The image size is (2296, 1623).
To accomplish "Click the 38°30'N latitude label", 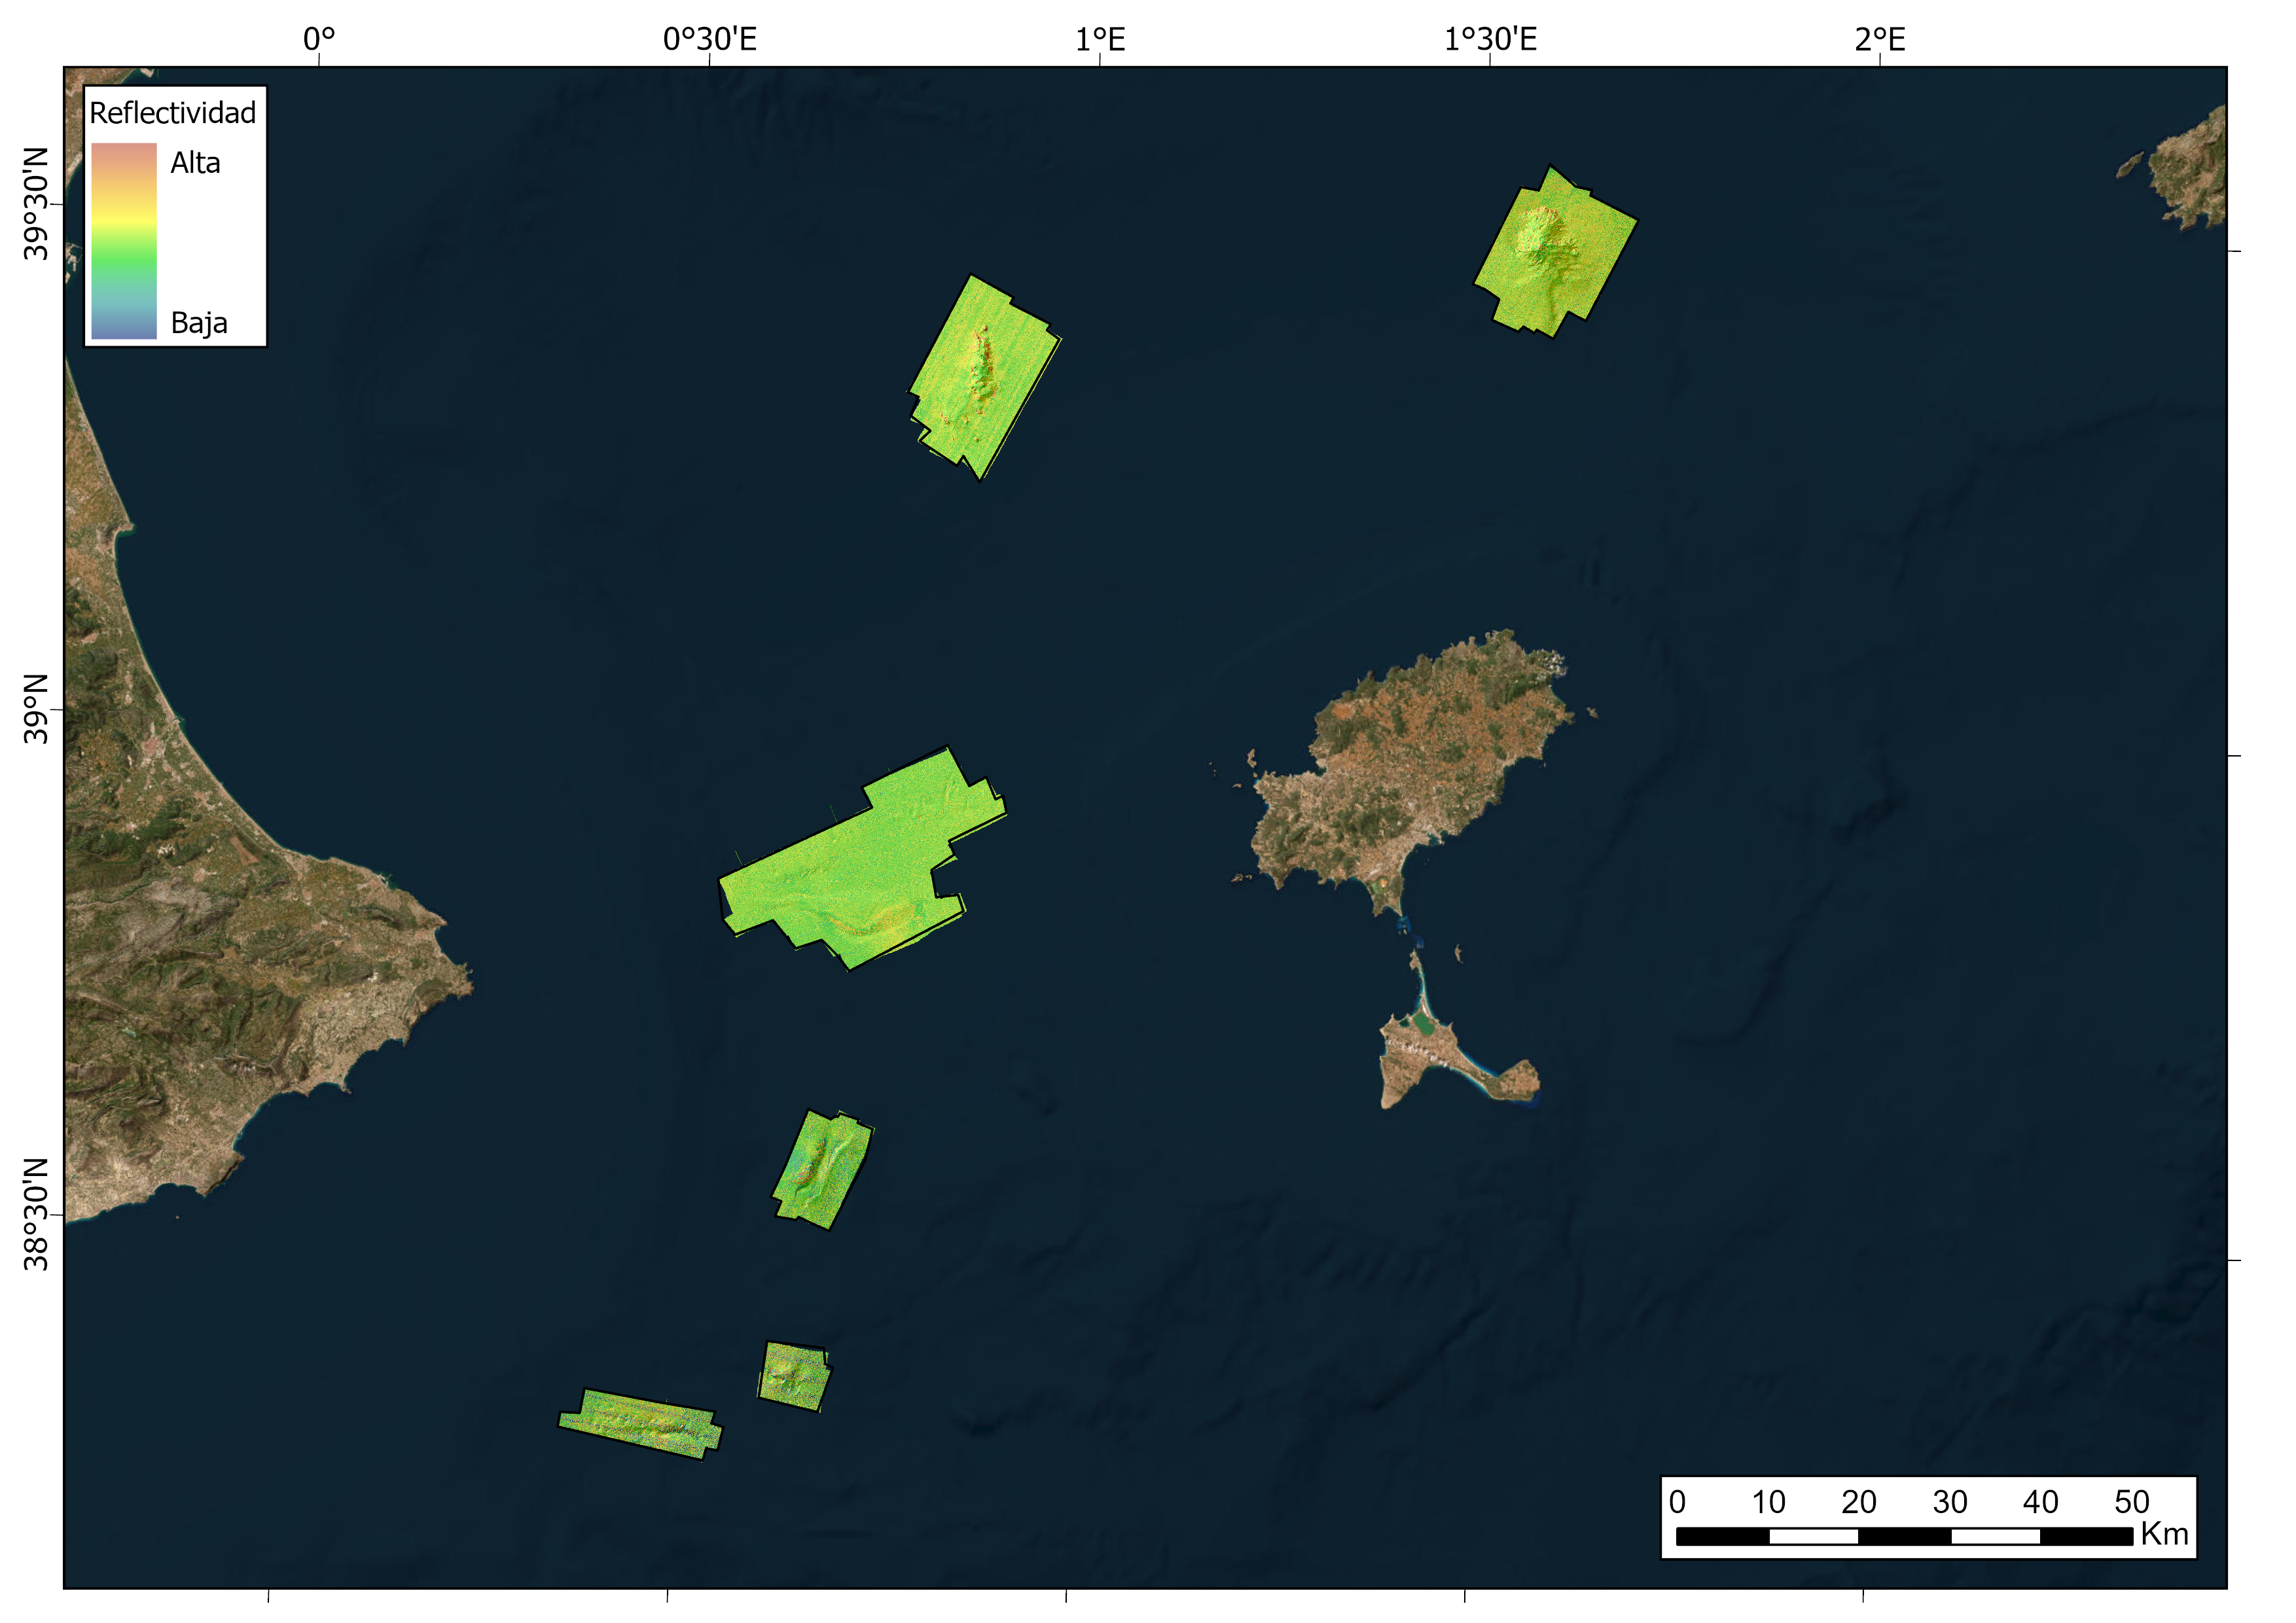I will coord(36,1214).
